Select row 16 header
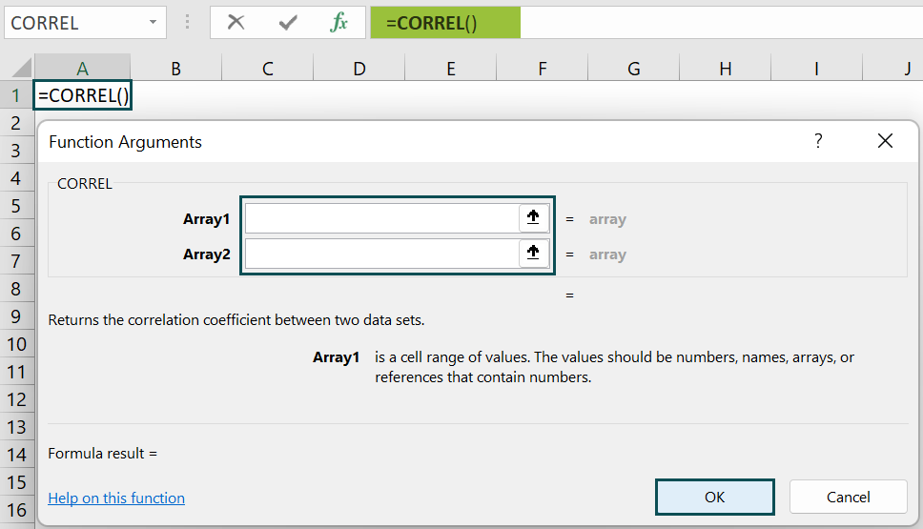This screenshot has width=923, height=529. click(x=16, y=510)
